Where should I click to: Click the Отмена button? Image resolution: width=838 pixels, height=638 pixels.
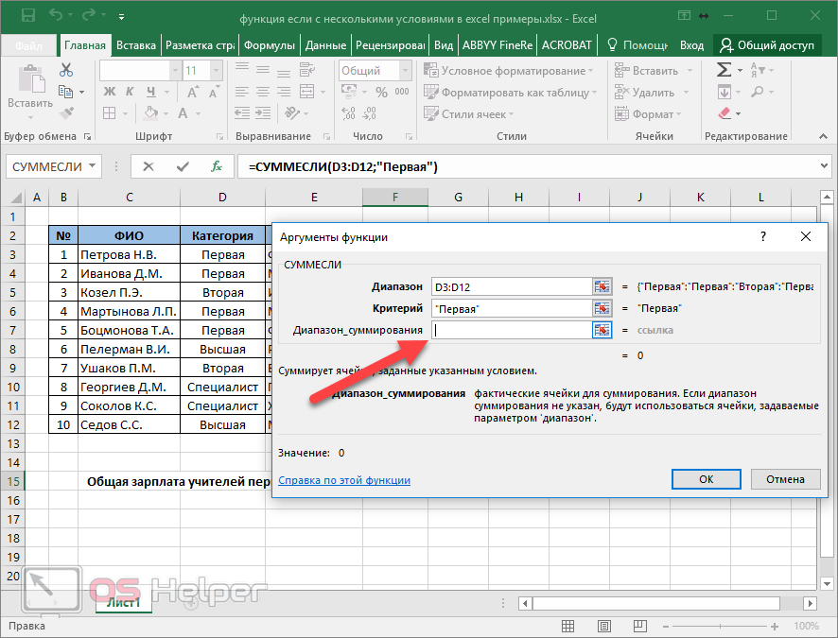point(785,479)
